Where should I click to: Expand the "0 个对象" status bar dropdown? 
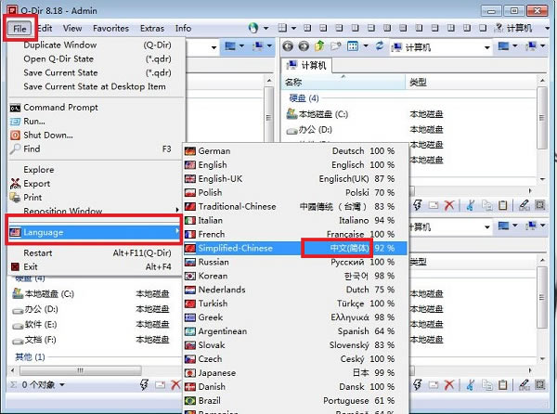(x=61, y=384)
